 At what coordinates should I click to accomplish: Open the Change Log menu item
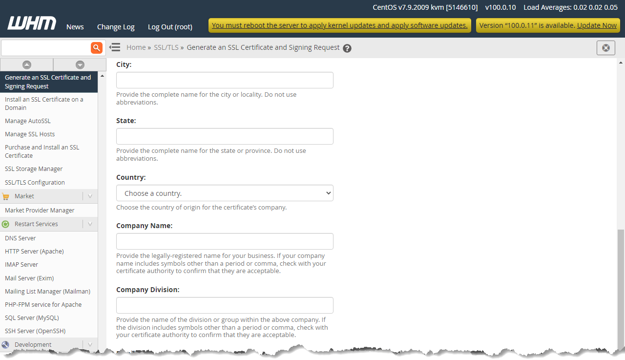115,27
